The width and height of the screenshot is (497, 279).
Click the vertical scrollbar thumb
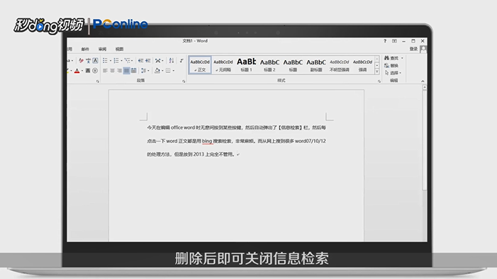[425, 140]
